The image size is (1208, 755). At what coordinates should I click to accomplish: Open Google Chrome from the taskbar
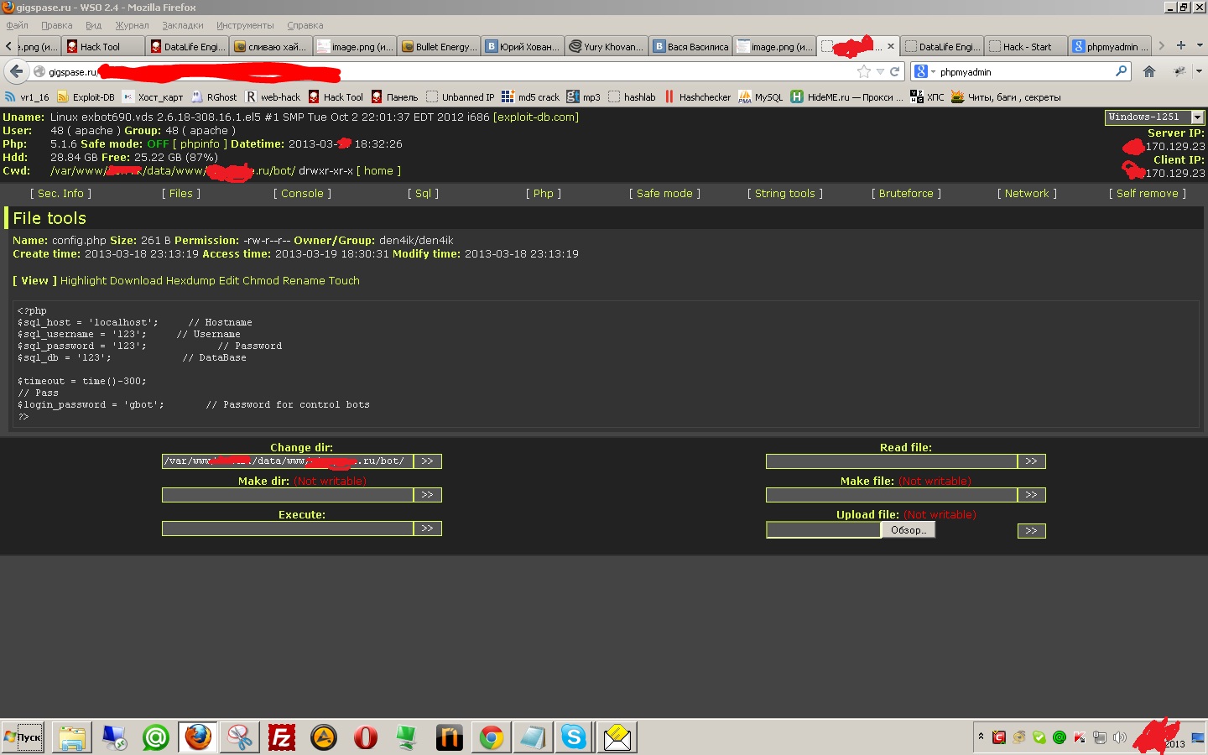[492, 737]
